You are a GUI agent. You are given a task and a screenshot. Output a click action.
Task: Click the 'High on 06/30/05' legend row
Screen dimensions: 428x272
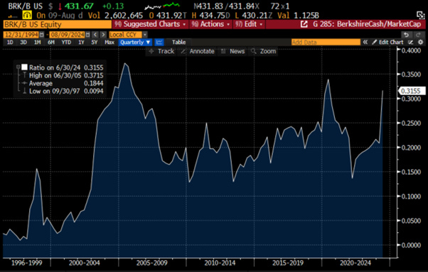(66, 75)
